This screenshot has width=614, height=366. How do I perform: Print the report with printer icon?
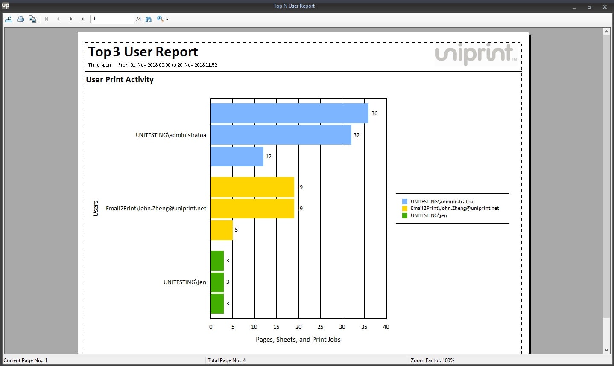[20, 19]
